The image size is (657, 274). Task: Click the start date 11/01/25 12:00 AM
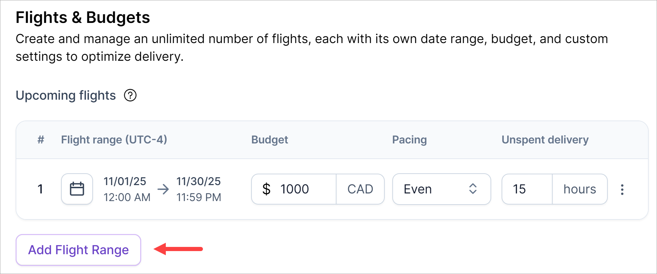(127, 189)
